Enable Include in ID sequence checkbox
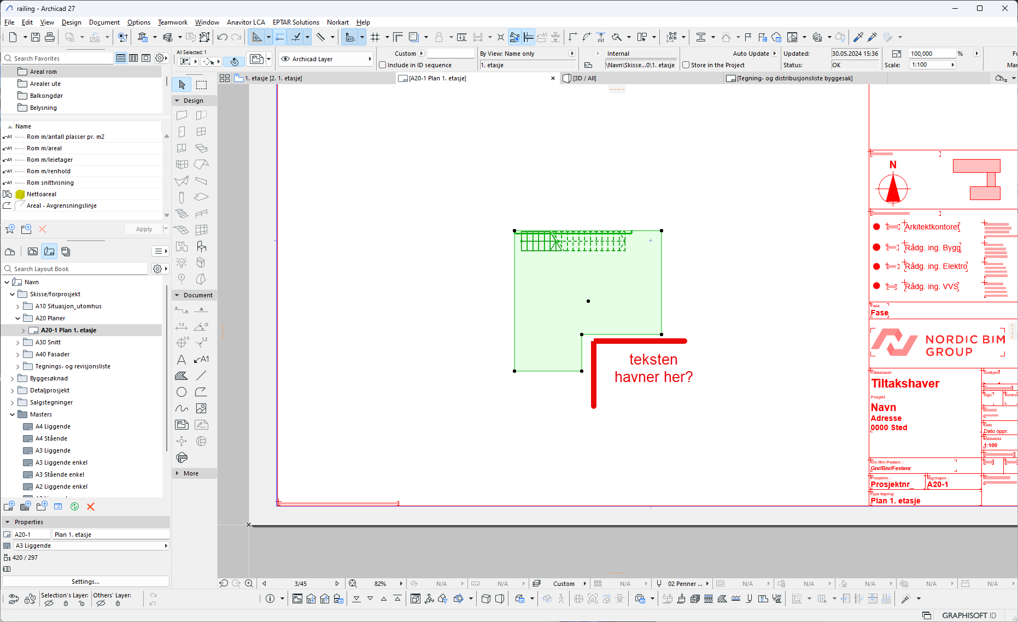Screen dimensions: 1018x622 pyautogui.click(x=383, y=65)
